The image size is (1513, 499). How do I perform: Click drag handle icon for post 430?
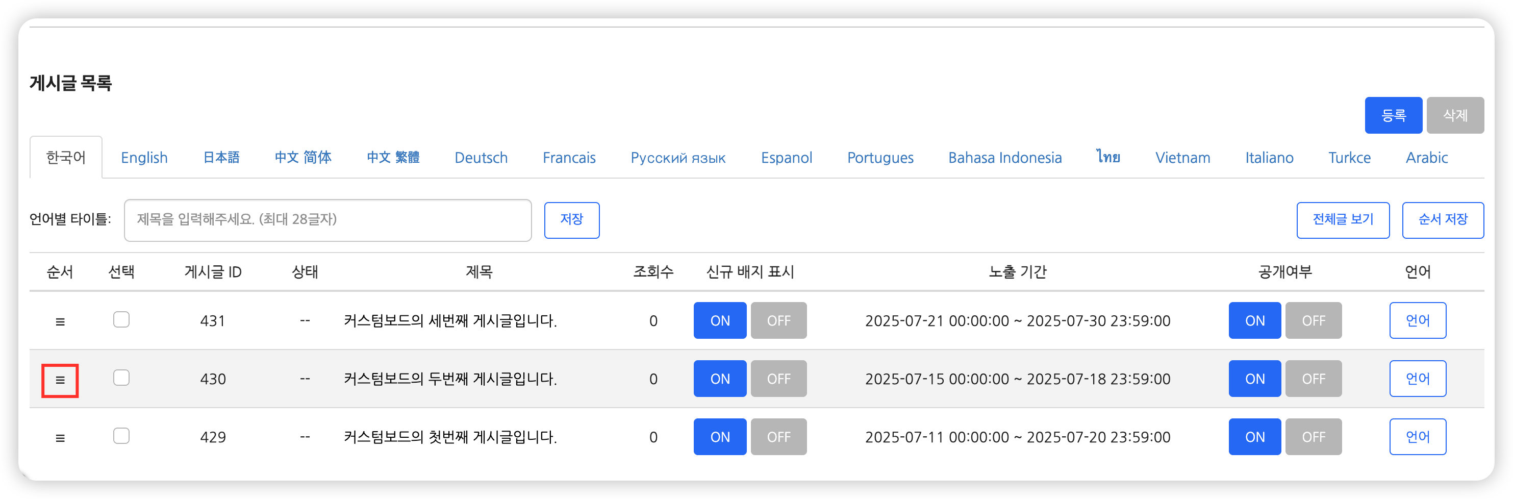[60, 380]
